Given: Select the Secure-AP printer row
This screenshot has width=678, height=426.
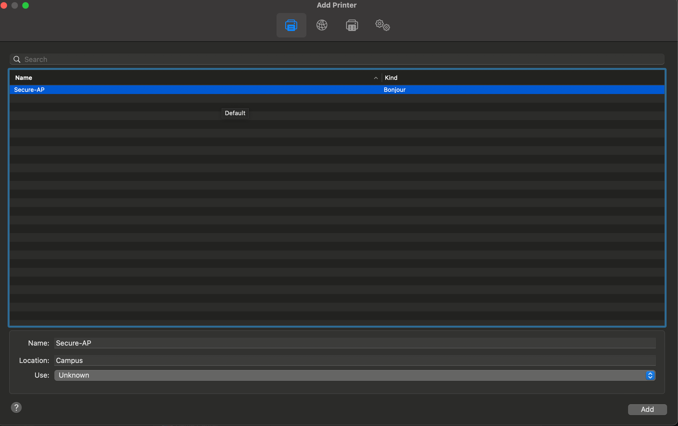Looking at the screenshot, I should [29, 90].
